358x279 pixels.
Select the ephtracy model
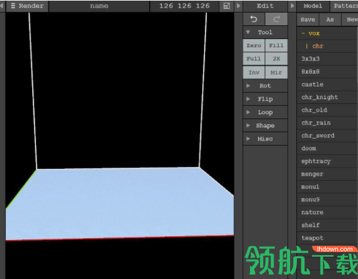[326, 161]
